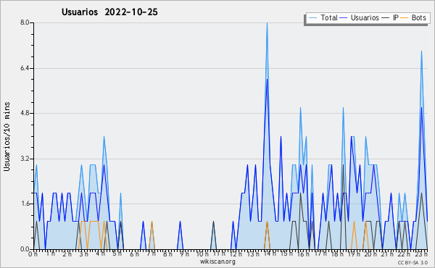This screenshot has height=268, width=435.
Task: Click the '6.4' y-axis value
Action: pyautogui.click(x=25, y=68)
